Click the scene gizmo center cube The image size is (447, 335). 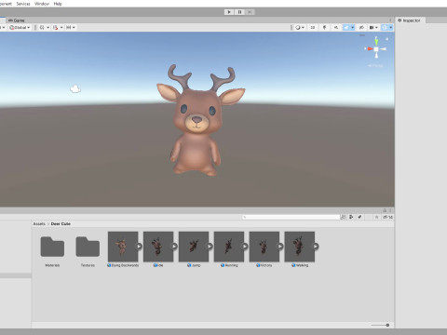[x=376, y=49]
